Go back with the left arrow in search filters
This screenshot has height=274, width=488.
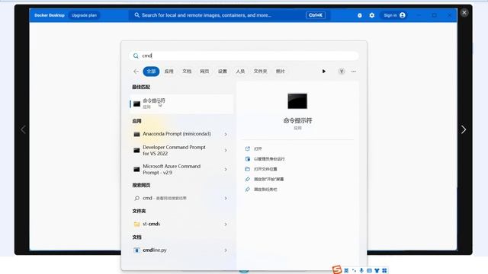136,72
